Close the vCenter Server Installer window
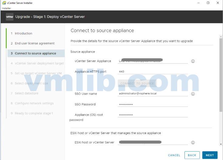Screen dimensions: 223x160 218,3
